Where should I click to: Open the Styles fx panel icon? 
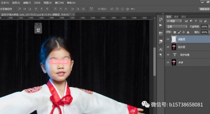point(161,42)
